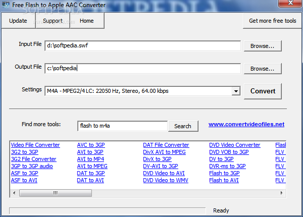This screenshot has width=303, height=217.
Task: Open the Settings format dropdown
Action: (236, 91)
